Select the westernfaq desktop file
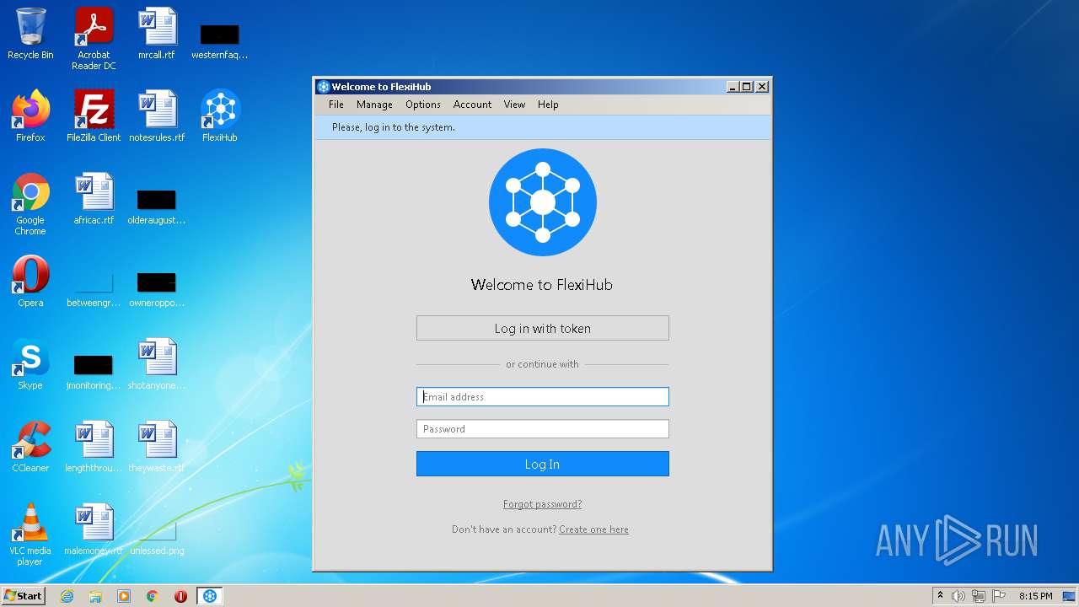Image resolution: width=1079 pixels, height=607 pixels. pos(219,40)
